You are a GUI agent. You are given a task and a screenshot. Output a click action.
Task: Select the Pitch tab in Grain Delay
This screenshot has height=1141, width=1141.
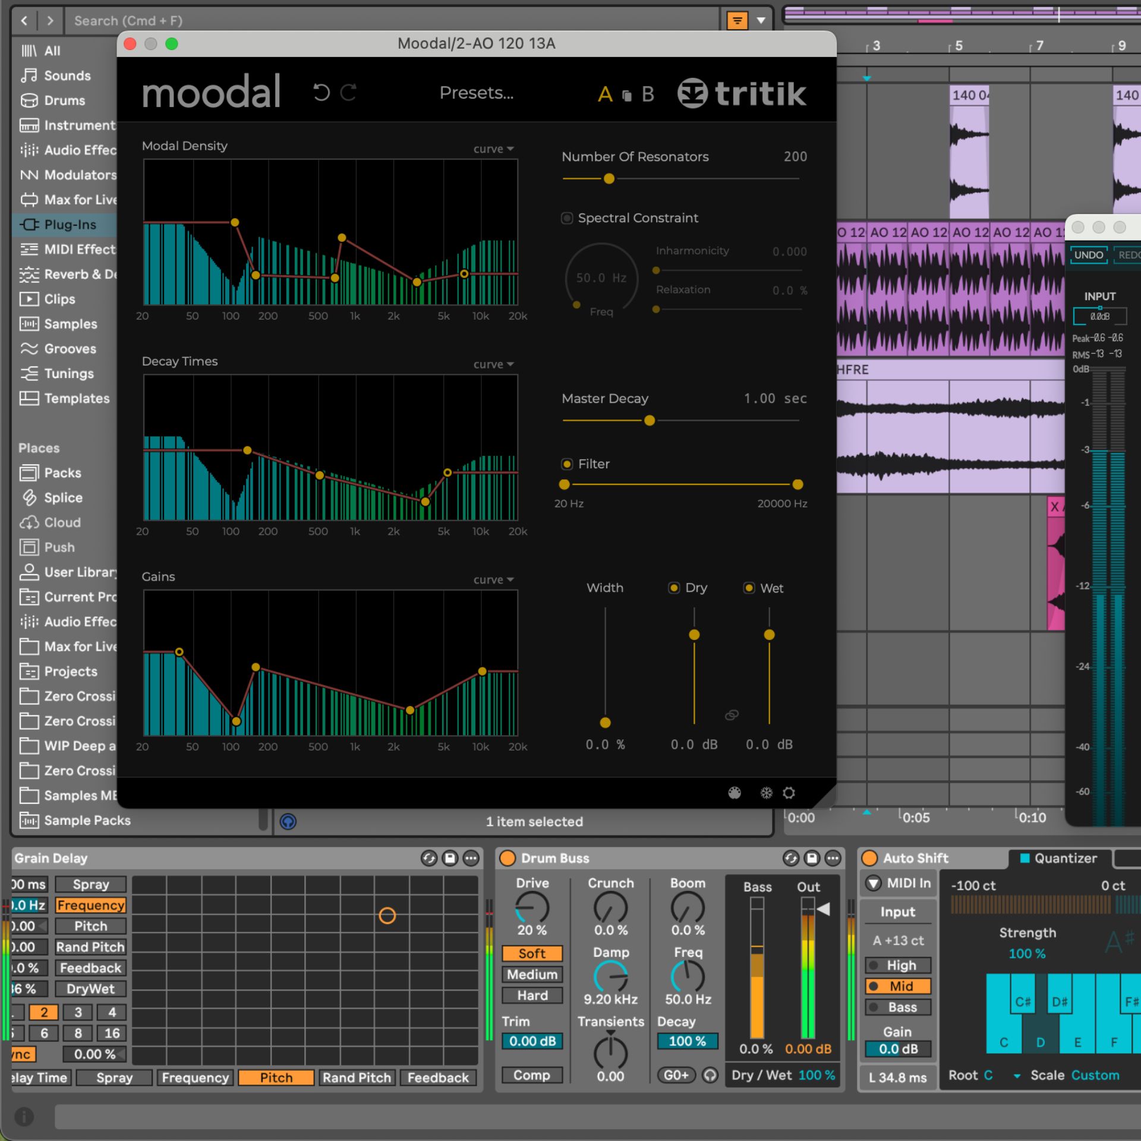click(x=276, y=1077)
